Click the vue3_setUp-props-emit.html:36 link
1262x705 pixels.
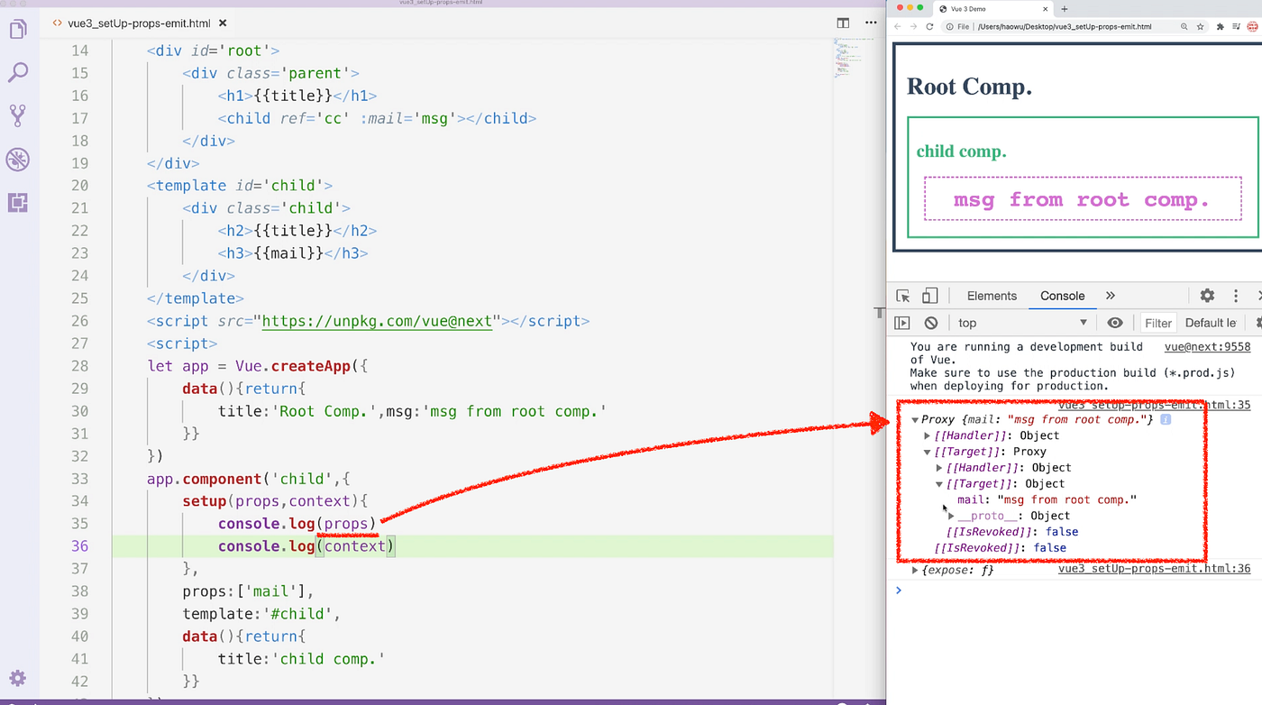(x=1154, y=570)
